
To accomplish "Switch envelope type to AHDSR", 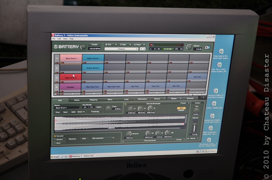I will [181, 110].
